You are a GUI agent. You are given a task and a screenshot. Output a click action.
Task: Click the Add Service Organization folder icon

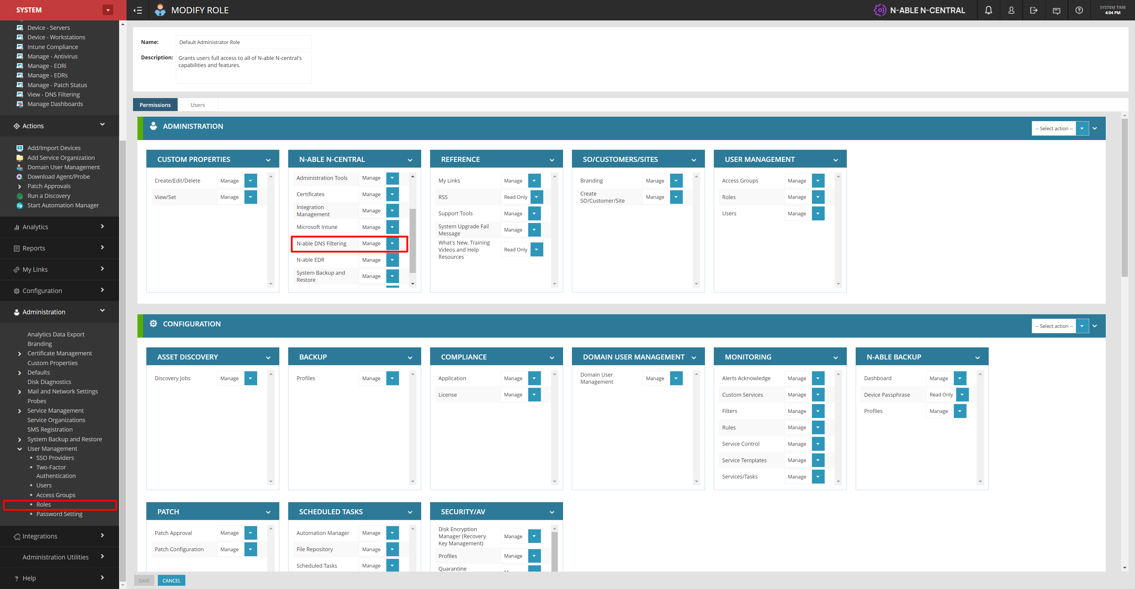pos(20,158)
